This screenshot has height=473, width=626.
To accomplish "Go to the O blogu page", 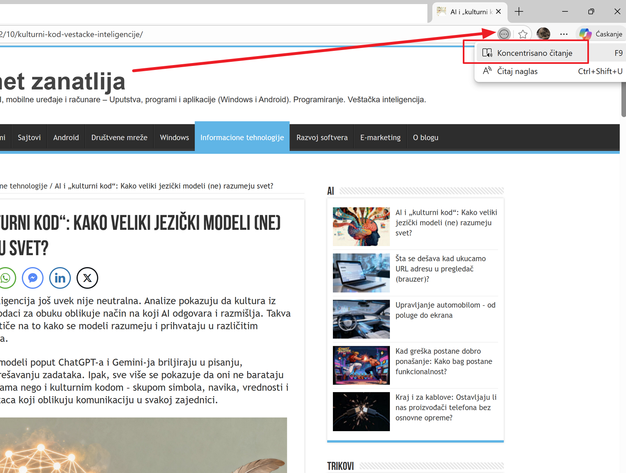I will 425,137.
